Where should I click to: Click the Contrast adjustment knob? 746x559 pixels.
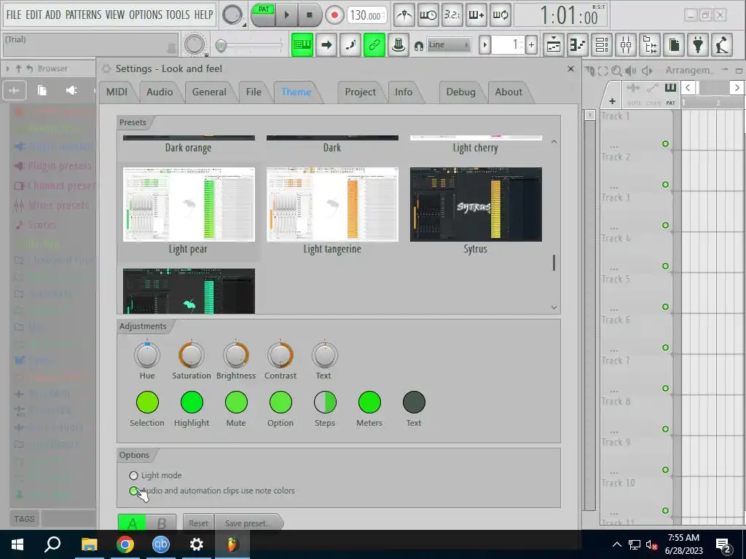pyautogui.click(x=280, y=355)
